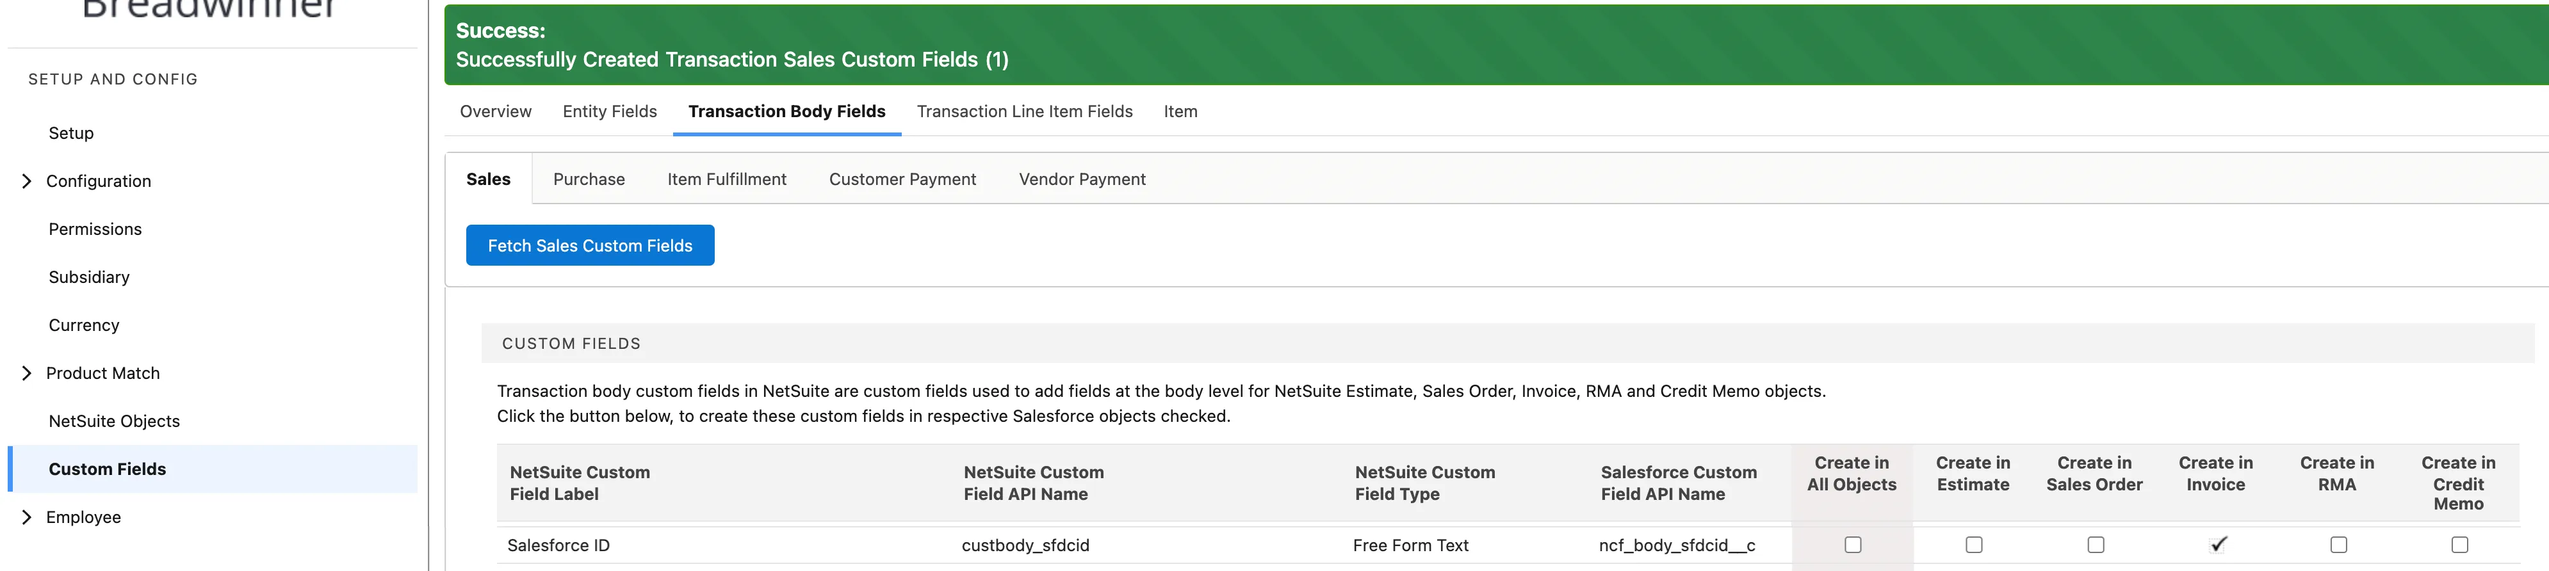The image size is (2549, 571).
Task: Click the green Success notification banner
Action: click(x=1496, y=45)
